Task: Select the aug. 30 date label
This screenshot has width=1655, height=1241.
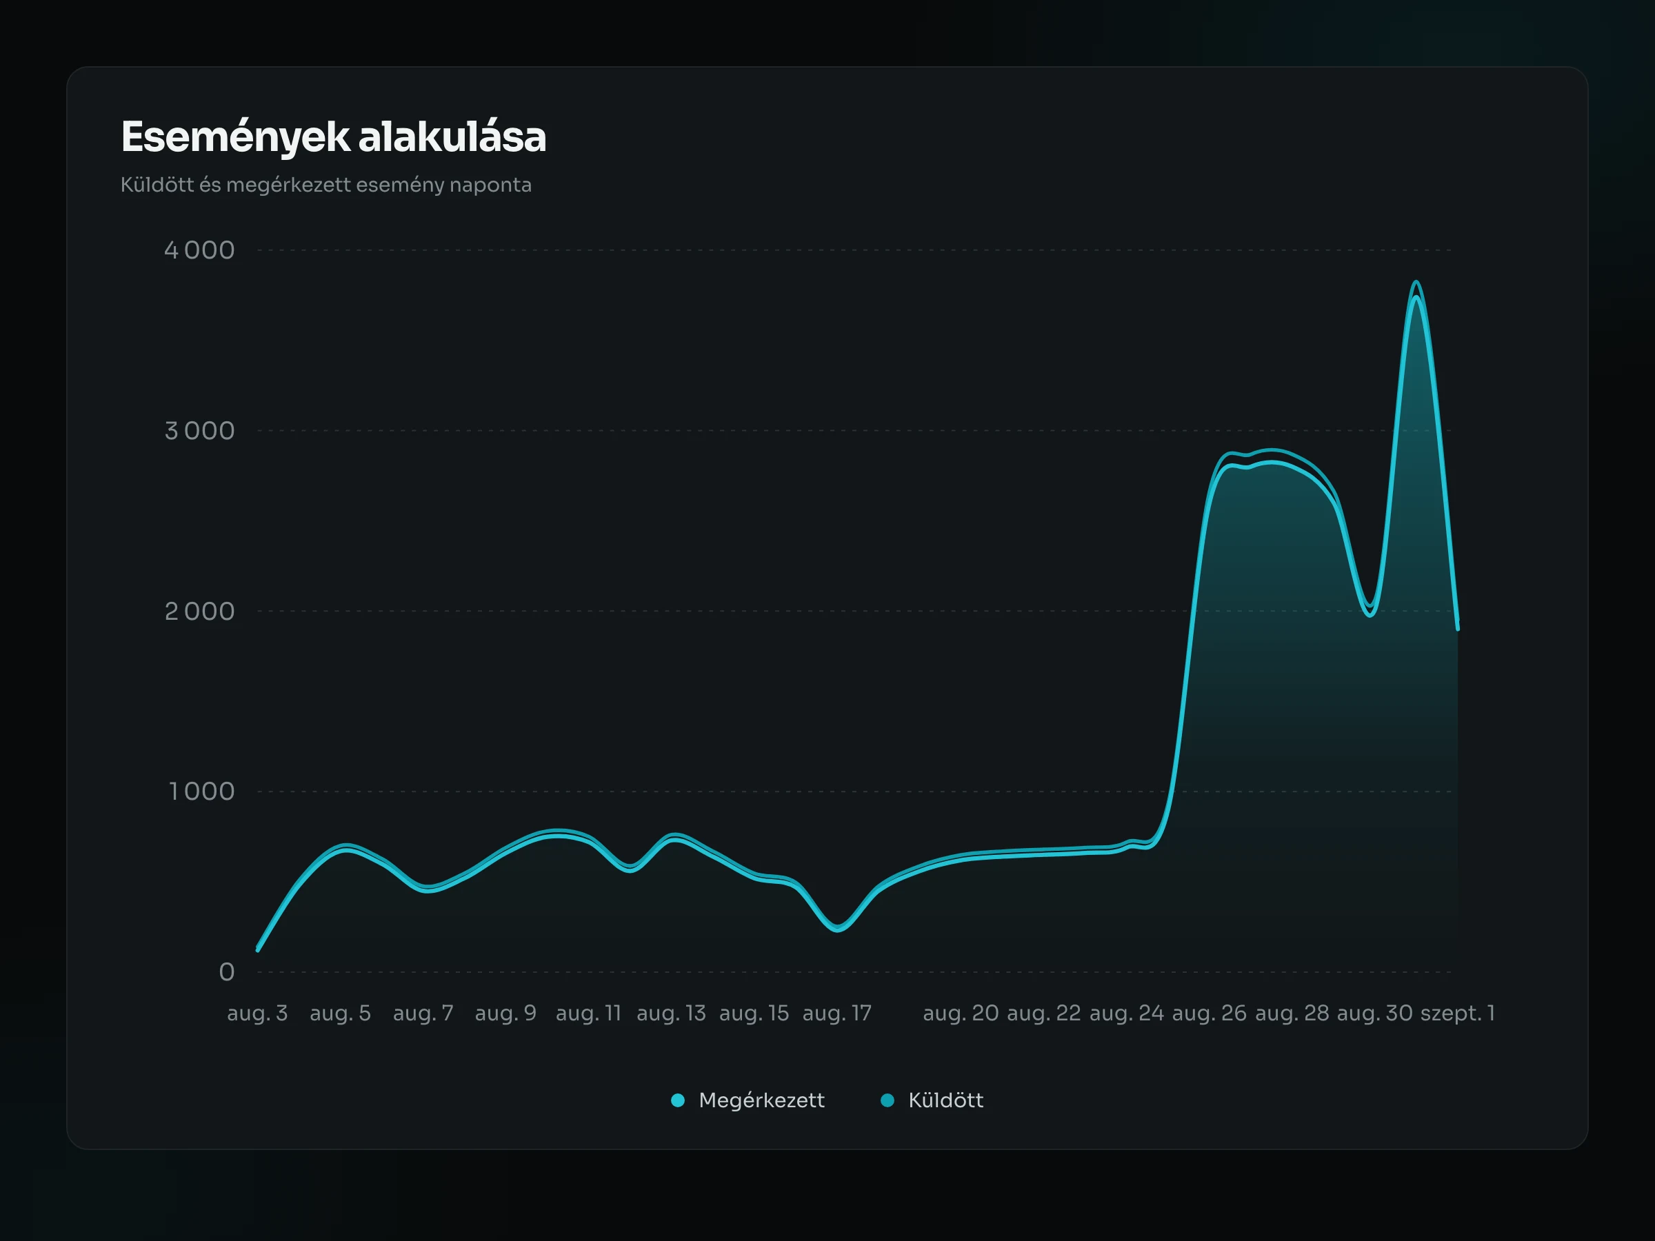Action: pyautogui.click(x=1375, y=1013)
